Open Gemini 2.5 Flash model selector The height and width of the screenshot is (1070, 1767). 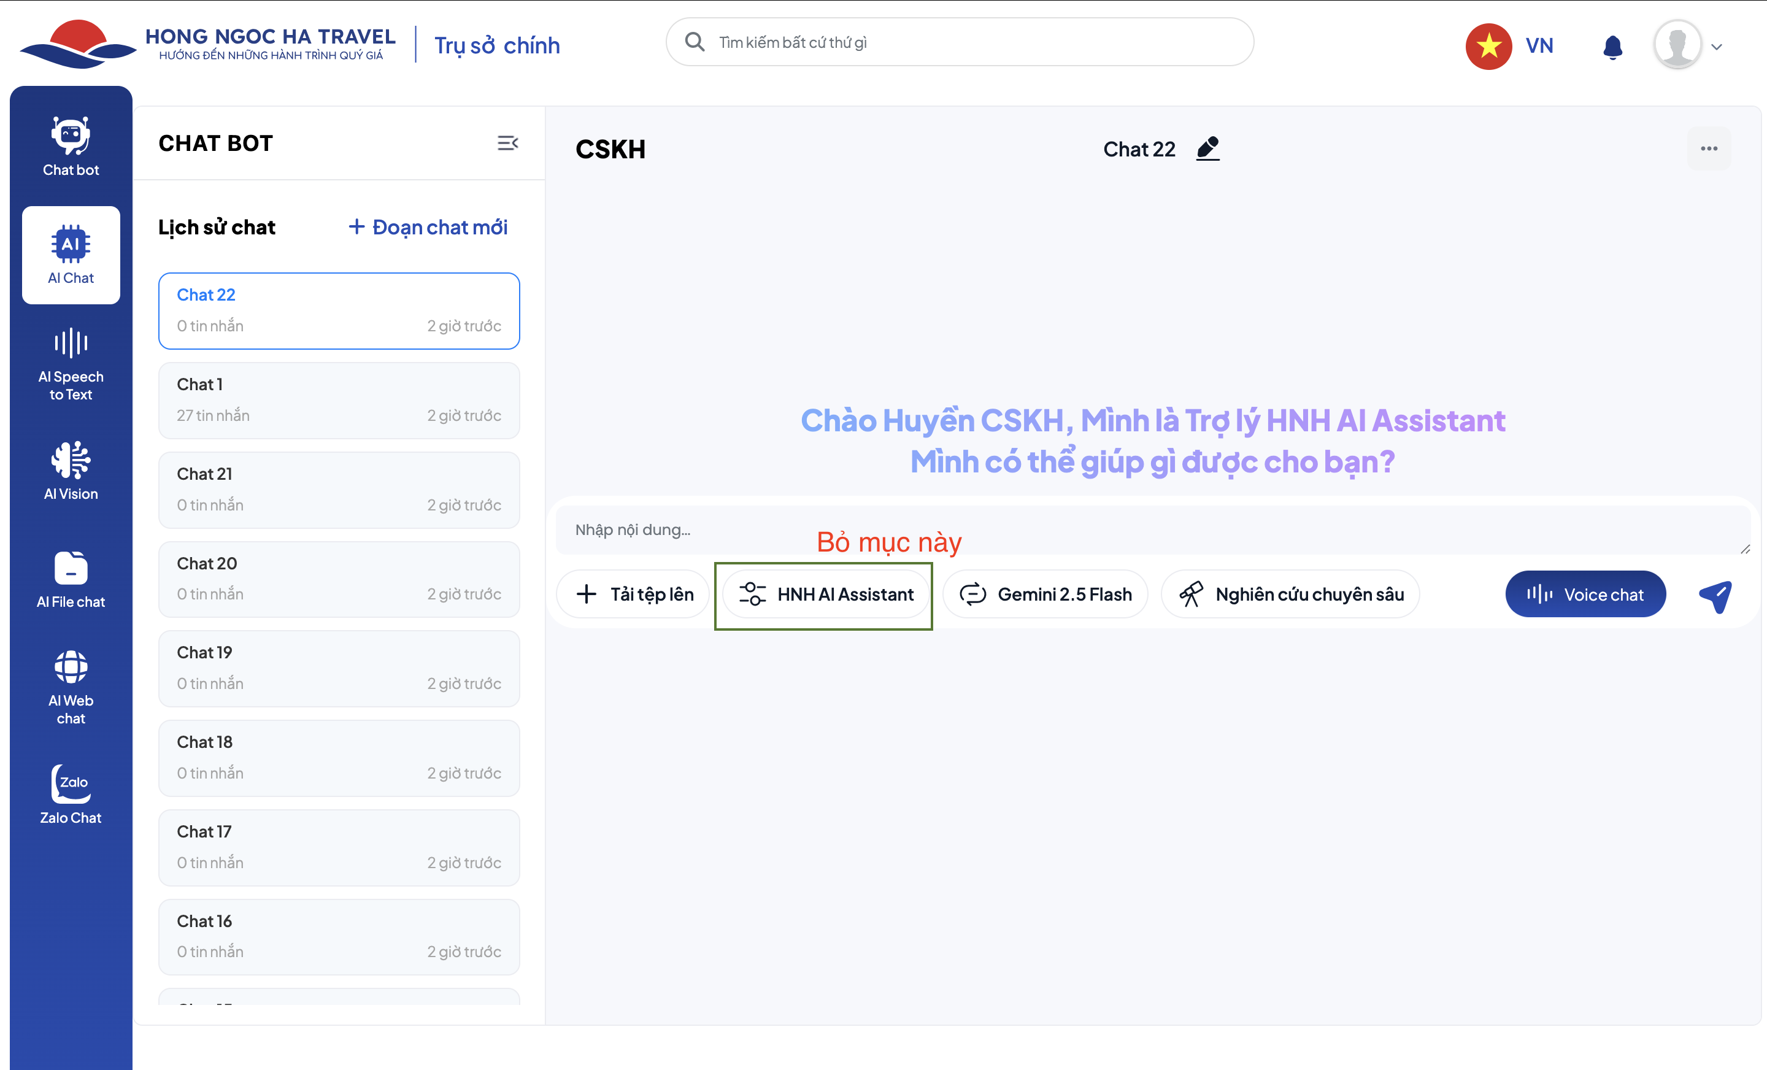point(1045,595)
